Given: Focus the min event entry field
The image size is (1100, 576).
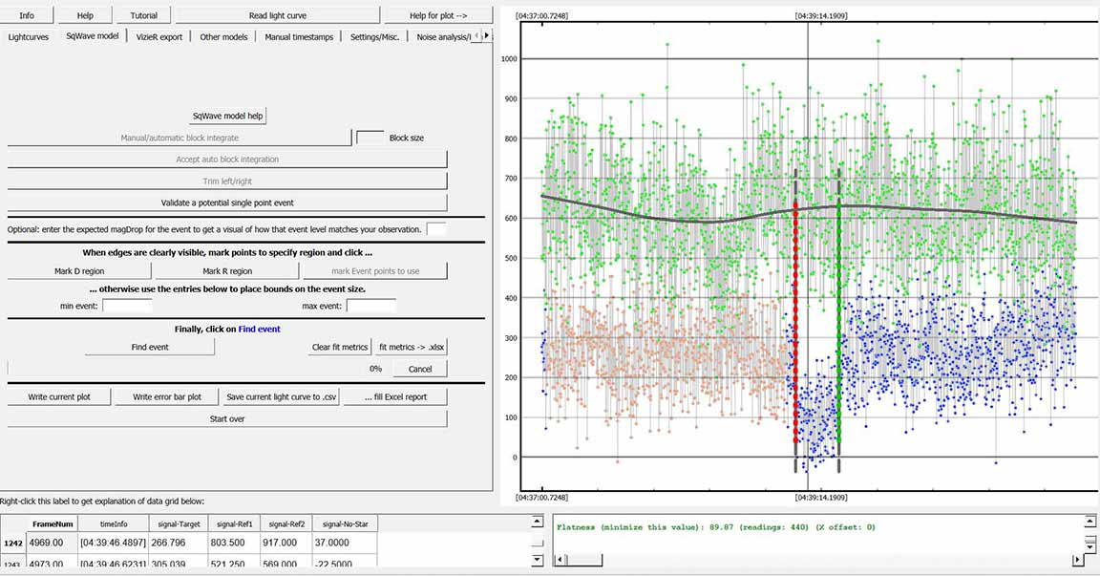Looking at the screenshot, I should 127,307.
